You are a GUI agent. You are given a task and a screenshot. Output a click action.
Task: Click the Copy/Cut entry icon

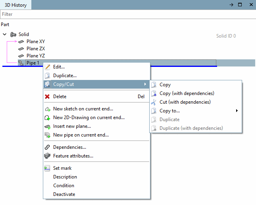[47, 84]
